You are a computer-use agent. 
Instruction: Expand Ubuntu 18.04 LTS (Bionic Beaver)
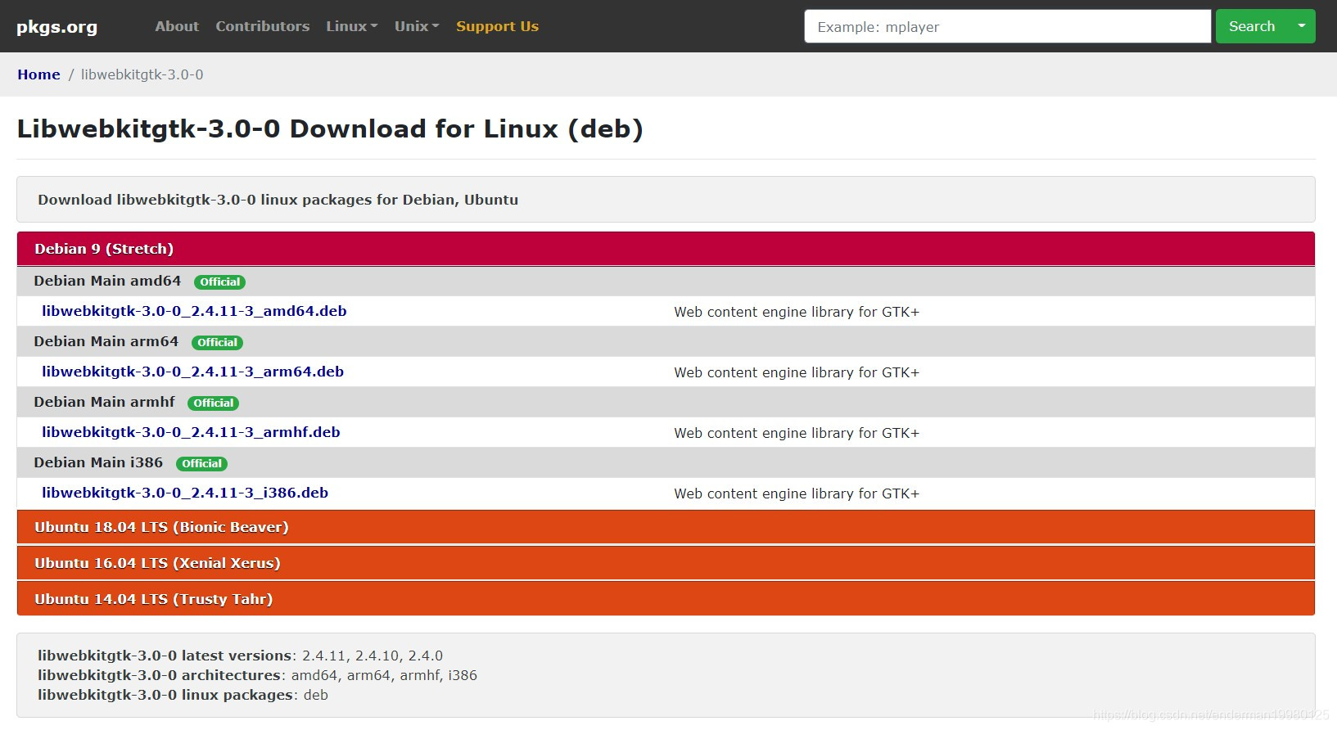(x=666, y=527)
